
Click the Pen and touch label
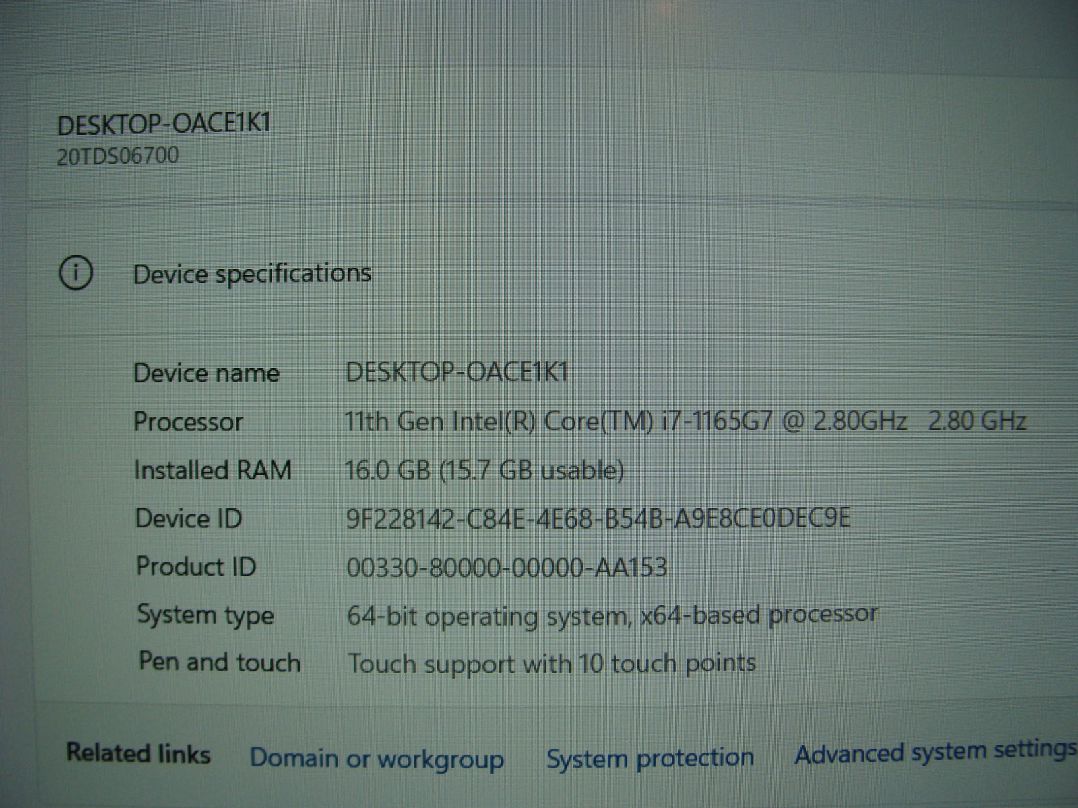[x=220, y=662]
